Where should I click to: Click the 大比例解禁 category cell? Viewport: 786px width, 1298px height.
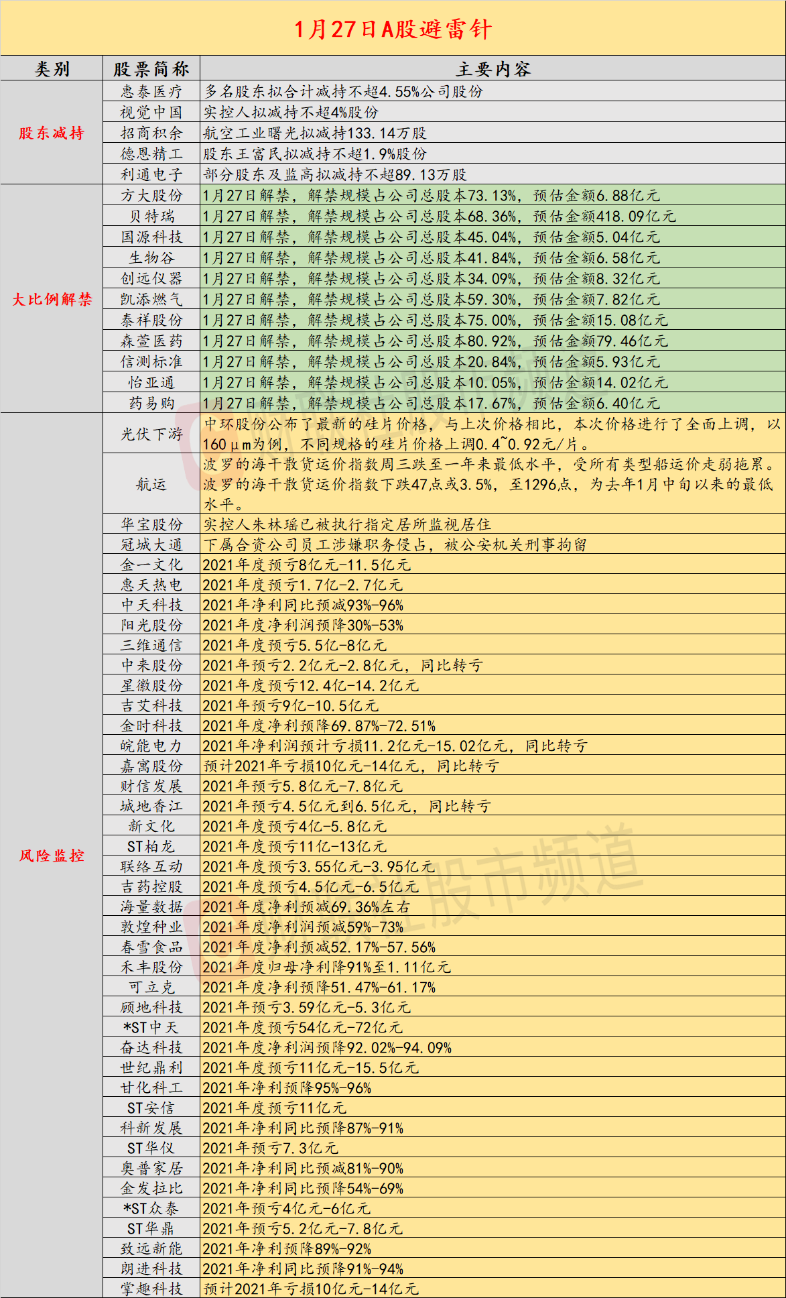[52, 299]
